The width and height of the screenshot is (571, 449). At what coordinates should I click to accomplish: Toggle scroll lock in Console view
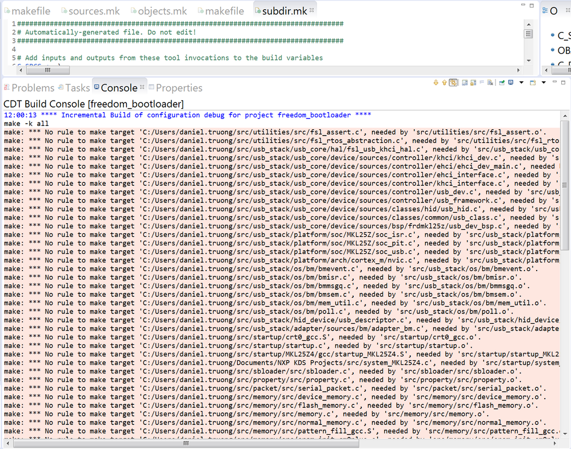tap(473, 83)
